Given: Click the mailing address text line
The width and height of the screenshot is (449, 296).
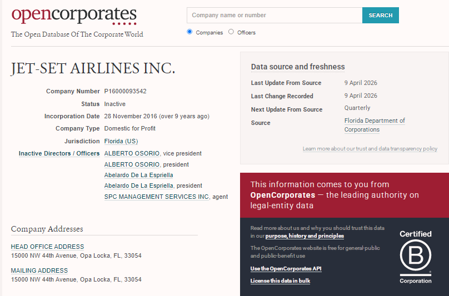Looking at the screenshot, I should (x=76, y=279).
